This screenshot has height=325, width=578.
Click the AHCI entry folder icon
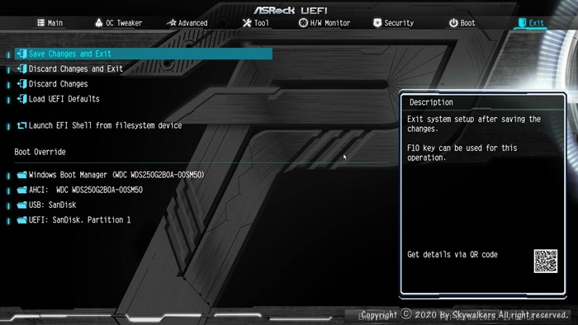(21, 190)
